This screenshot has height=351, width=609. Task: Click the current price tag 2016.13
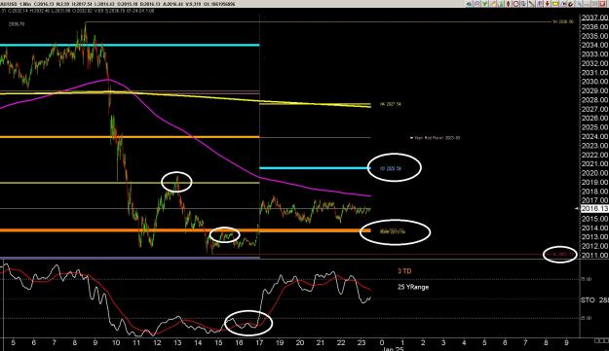[x=594, y=209]
